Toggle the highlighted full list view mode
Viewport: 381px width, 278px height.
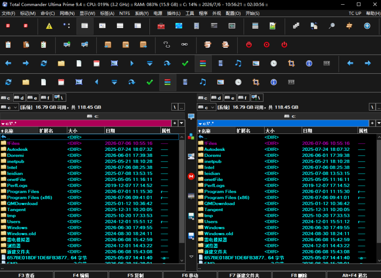[x=85, y=26]
